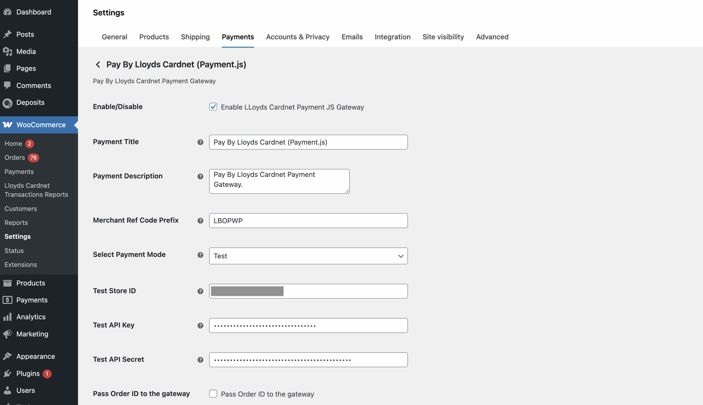The image size is (703, 405).
Task: Open Lloyds Cardnet Transactions Reports link
Action: [36, 190]
